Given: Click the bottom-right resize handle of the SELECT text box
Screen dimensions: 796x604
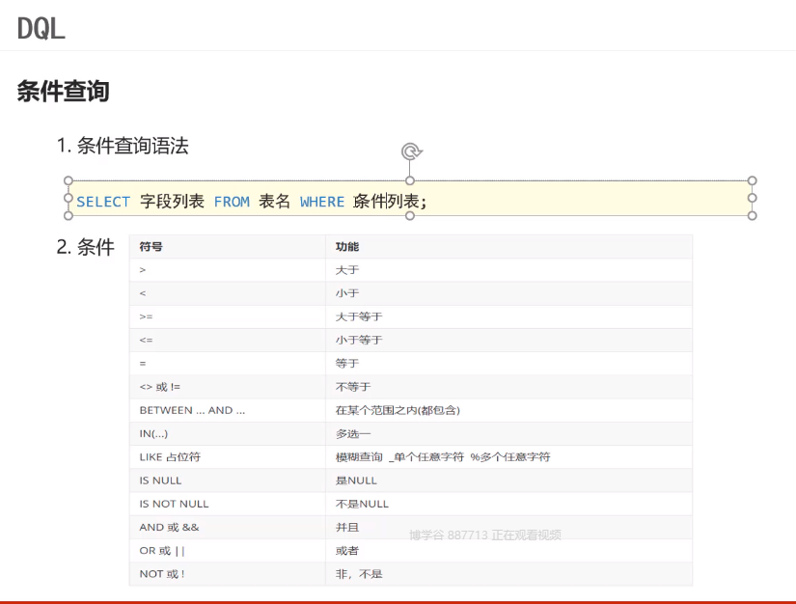Looking at the screenshot, I should click(753, 216).
